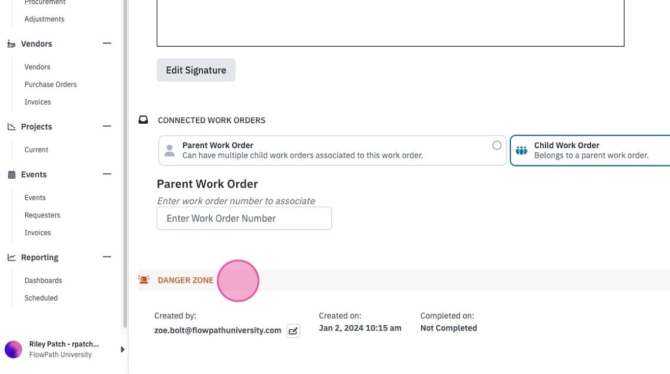Open the Requesters page link

click(x=42, y=215)
